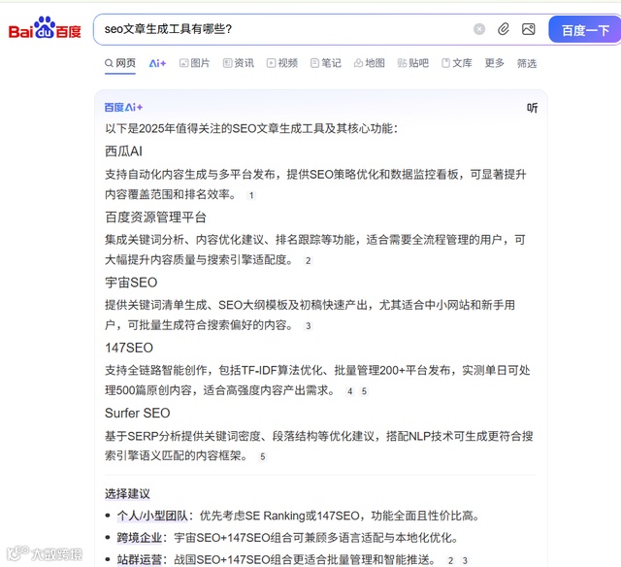The width and height of the screenshot is (621, 567).
Task: Open citation 4 after 高强度内容产出需求
Action: click(349, 391)
